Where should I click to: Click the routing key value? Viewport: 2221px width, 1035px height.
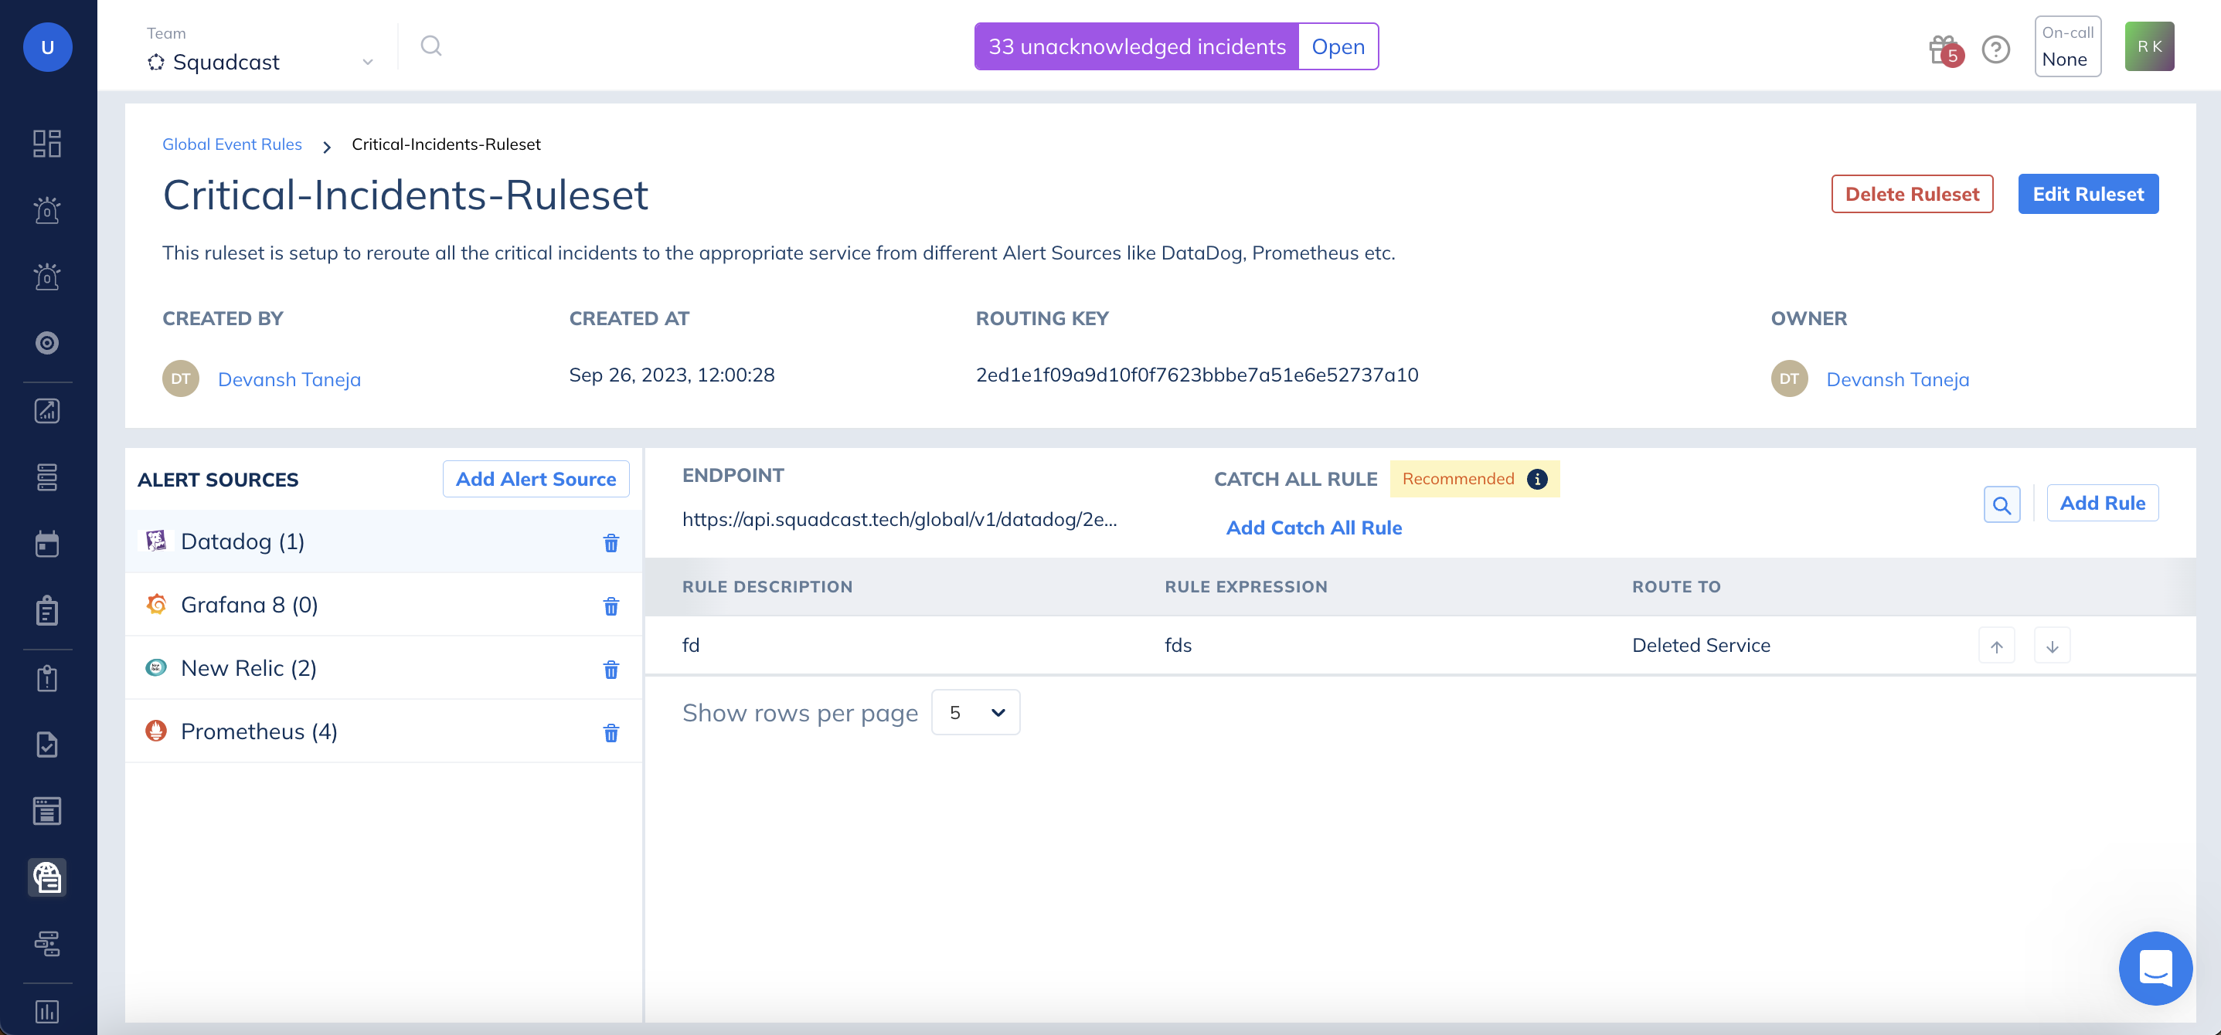click(1197, 375)
